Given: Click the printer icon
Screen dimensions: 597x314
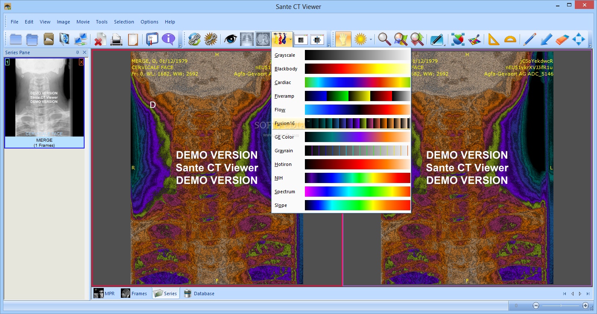Looking at the screenshot, I should (117, 39).
